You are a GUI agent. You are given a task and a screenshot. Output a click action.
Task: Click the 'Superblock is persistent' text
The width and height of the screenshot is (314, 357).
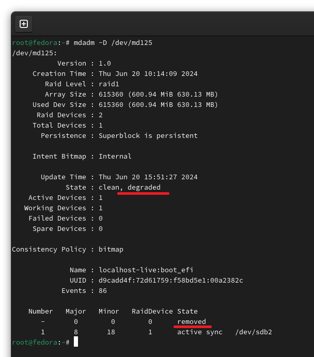148,136
